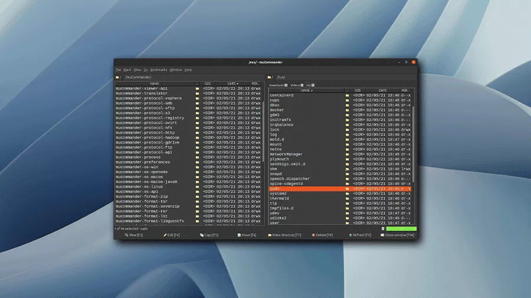This screenshot has height=298, width=531.
Task: Open the right panel drive selector
Action: (271, 77)
